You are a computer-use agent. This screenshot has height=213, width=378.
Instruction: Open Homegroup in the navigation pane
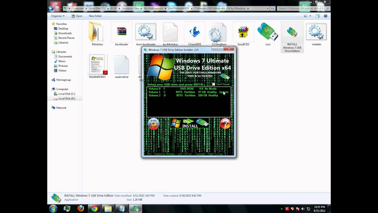point(63,80)
